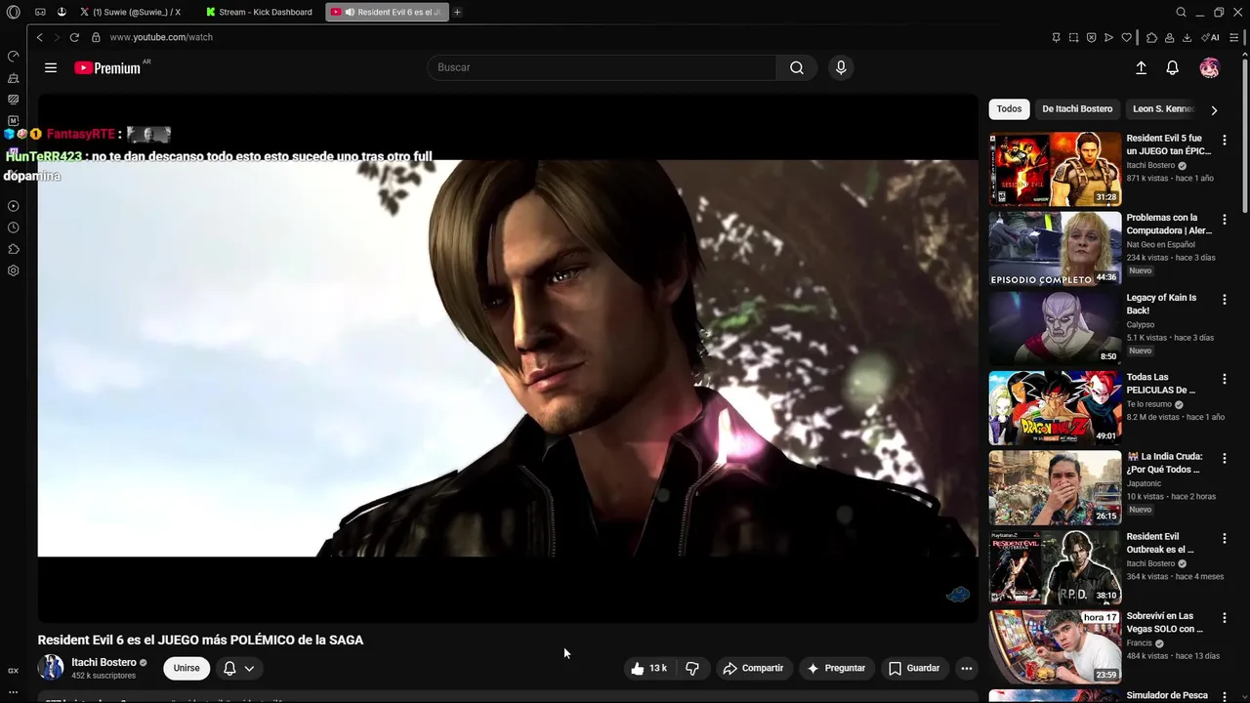The image size is (1250, 703).
Task: Start voice search with microphone icon
Action: pyautogui.click(x=841, y=67)
